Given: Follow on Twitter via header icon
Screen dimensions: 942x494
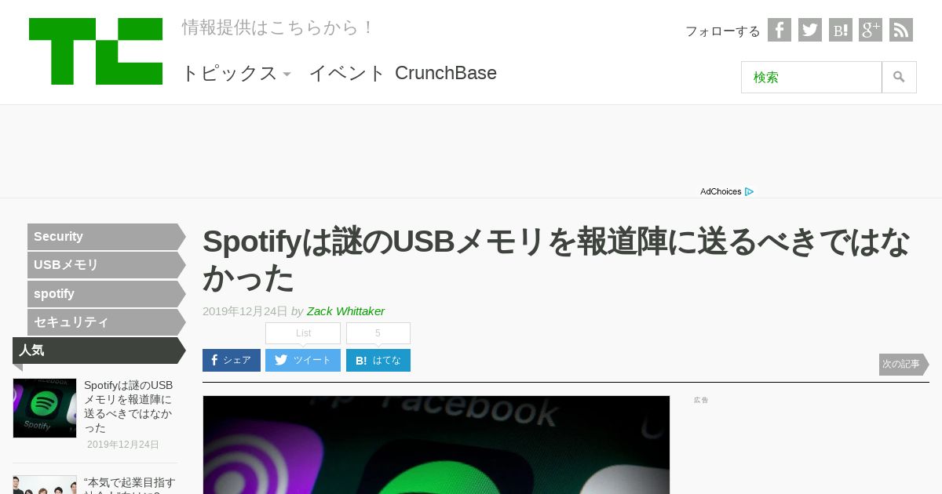Looking at the screenshot, I should tap(809, 30).
